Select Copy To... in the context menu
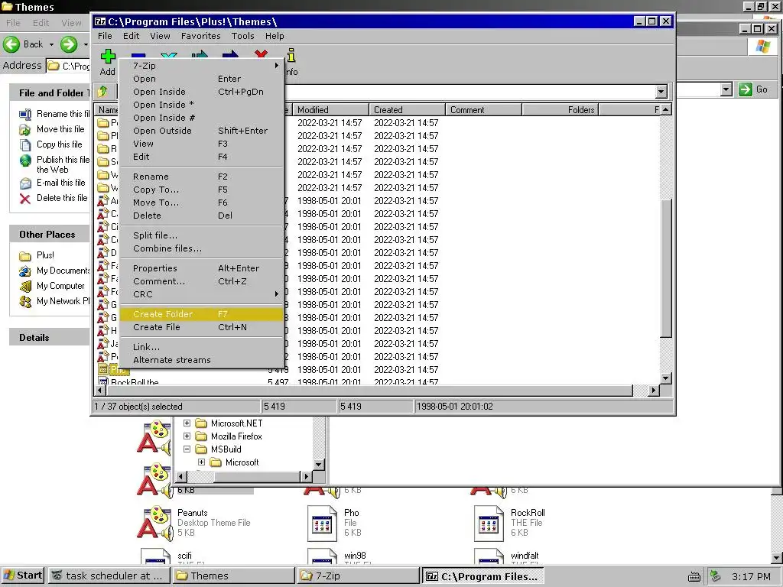Viewport: 783px width, 587px height. 202,190
